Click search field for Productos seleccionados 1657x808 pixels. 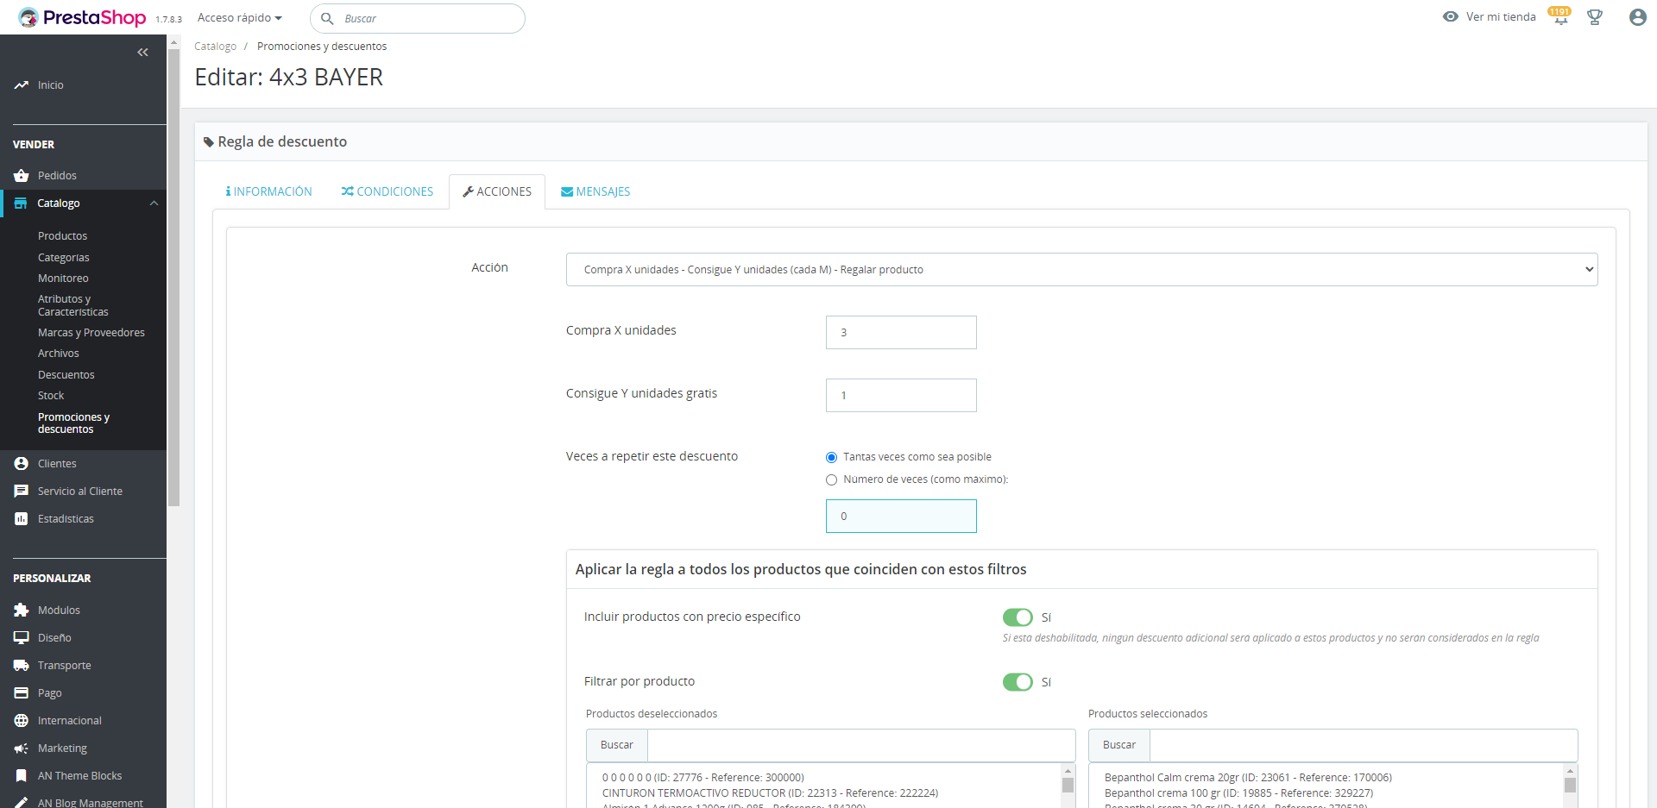click(x=1364, y=746)
